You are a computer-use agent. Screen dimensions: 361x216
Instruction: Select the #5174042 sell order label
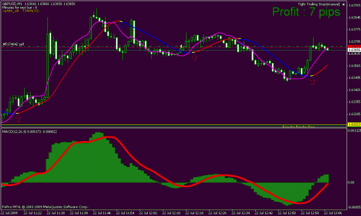click(x=13, y=44)
